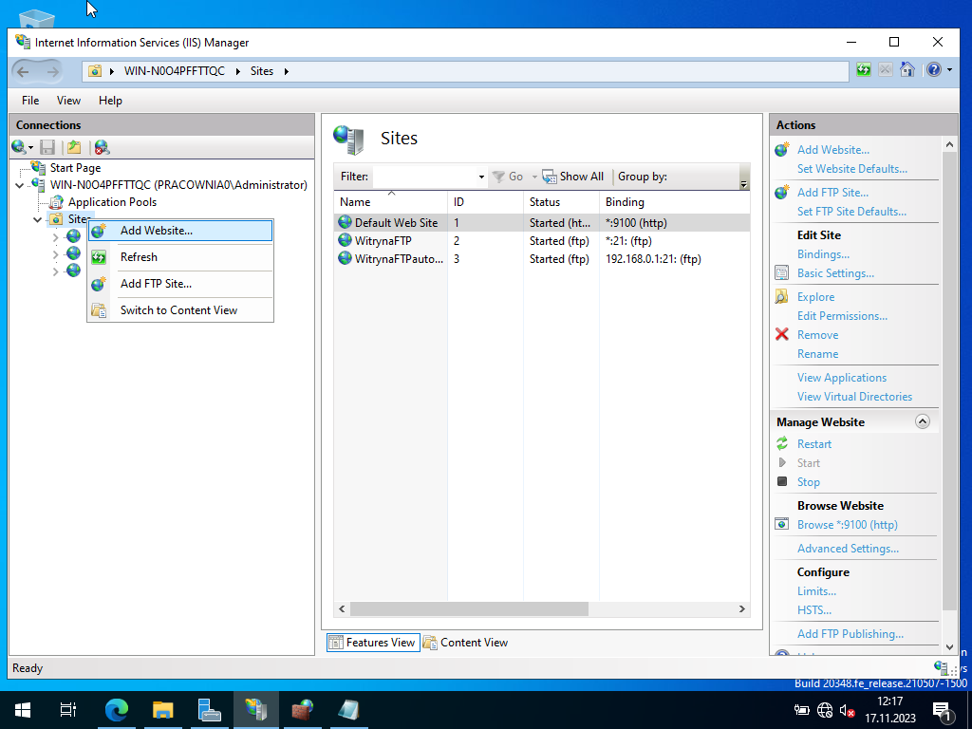Screen dimensions: 972x729
Task: Select the WitrynaFTPauto... row
Action: [x=542, y=258]
